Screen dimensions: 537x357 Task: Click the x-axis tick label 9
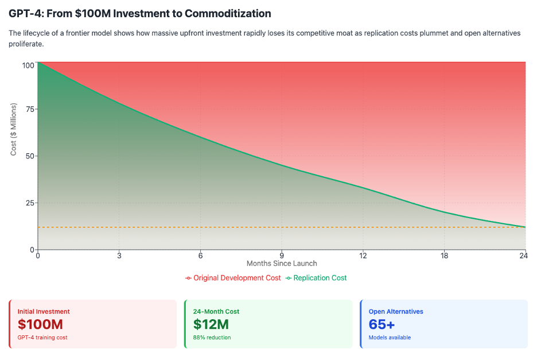[282, 255]
